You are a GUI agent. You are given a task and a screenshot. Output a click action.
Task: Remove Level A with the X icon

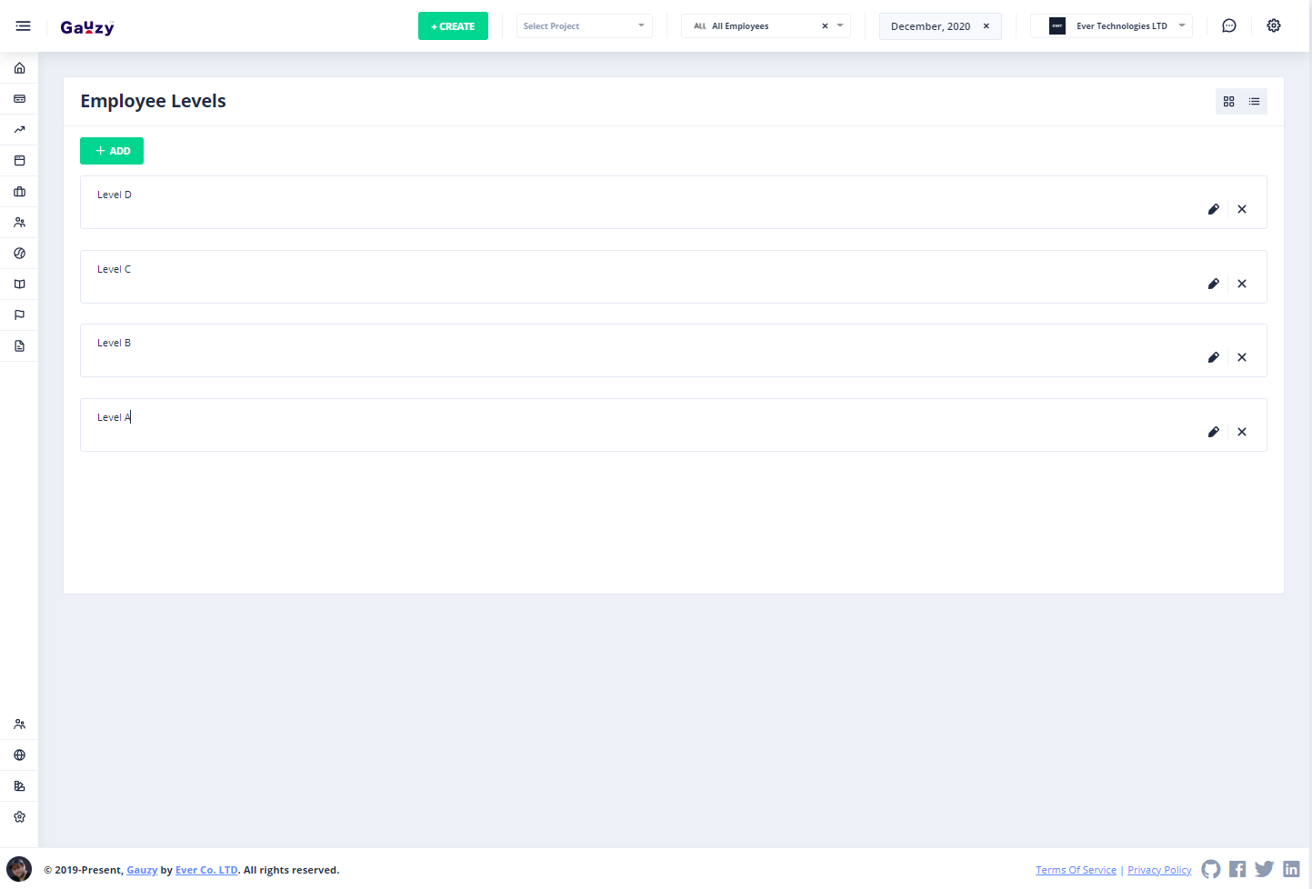click(1241, 432)
